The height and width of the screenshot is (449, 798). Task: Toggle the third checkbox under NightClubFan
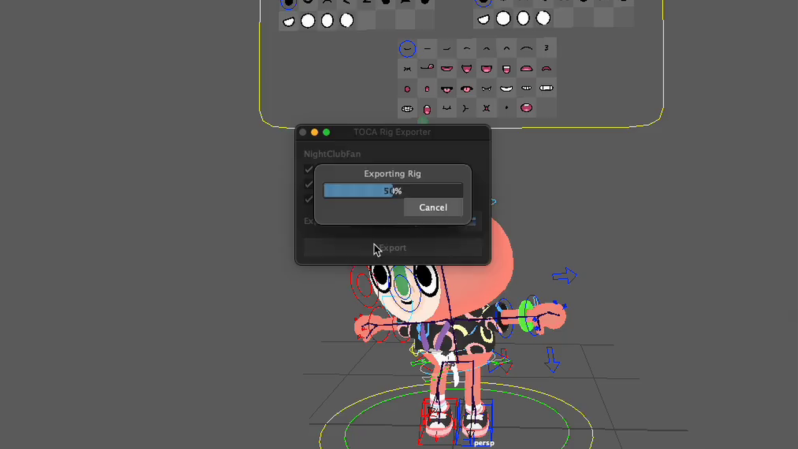[309, 200]
